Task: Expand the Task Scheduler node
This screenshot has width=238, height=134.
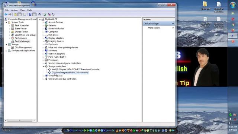Action: coord(10,26)
